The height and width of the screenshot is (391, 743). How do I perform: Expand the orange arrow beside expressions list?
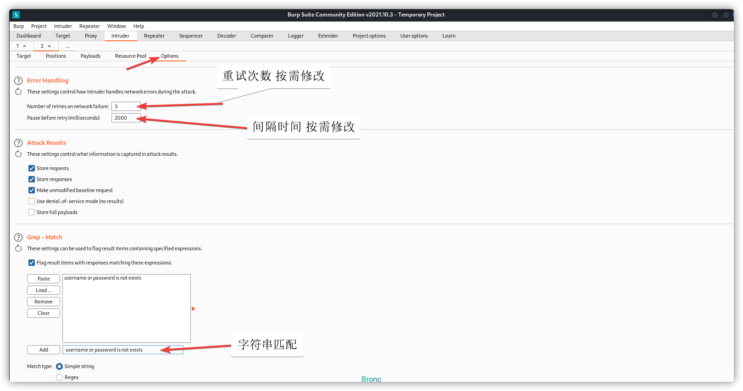193,309
